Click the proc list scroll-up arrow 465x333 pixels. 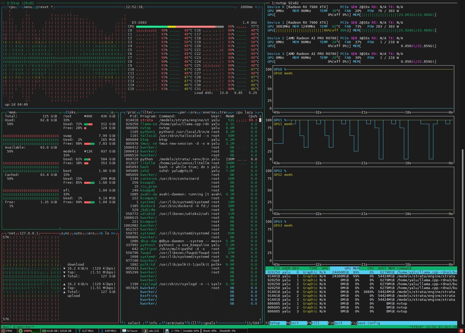click(260, 116)
